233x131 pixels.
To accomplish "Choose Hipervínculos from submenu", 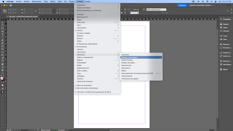I will coord(141,65).
